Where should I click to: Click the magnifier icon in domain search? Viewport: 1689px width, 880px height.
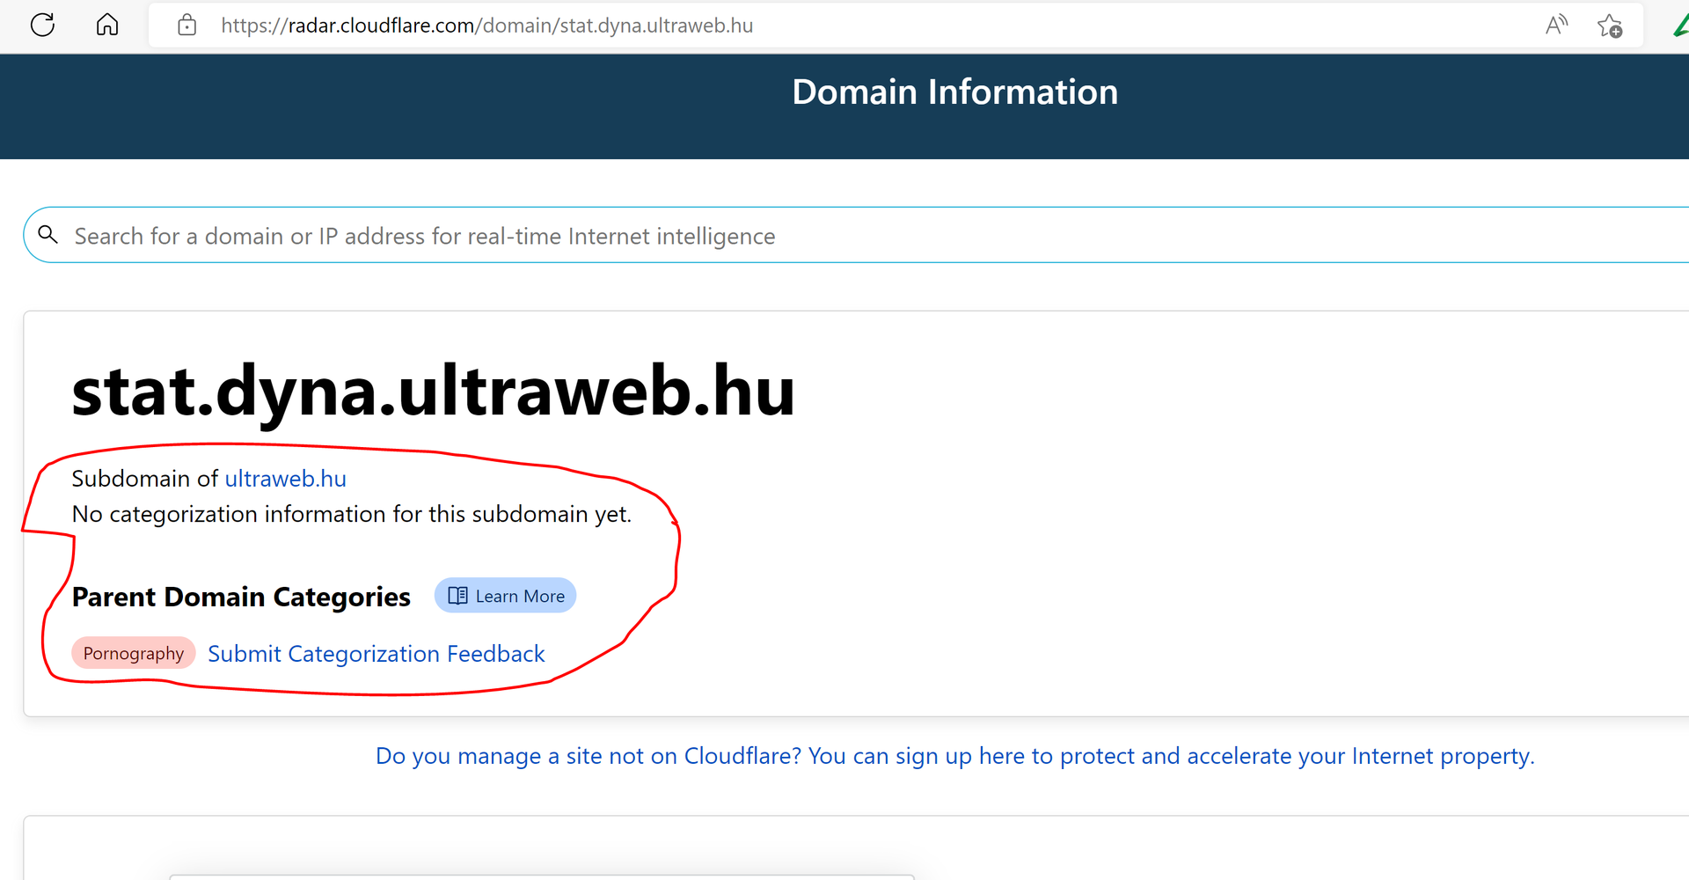click(48, 235)
